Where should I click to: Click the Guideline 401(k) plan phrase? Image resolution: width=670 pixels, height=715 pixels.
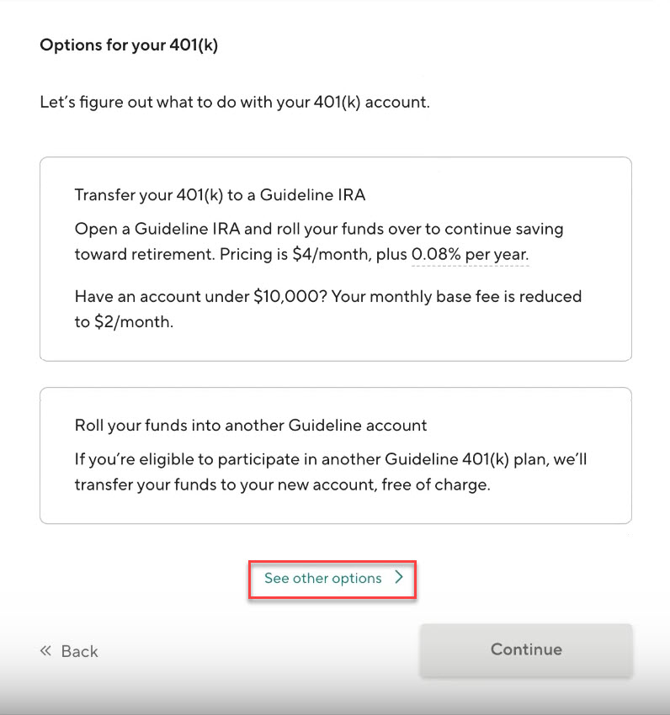click(475, 459)
